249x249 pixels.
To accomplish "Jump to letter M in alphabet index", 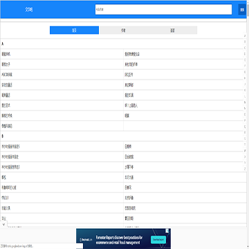I will pos(245,102).
